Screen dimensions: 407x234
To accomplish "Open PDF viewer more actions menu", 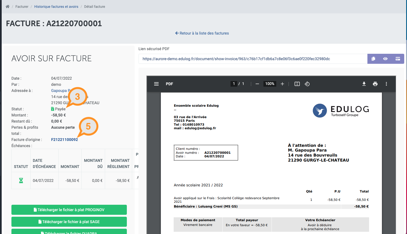I will [386, 84].
